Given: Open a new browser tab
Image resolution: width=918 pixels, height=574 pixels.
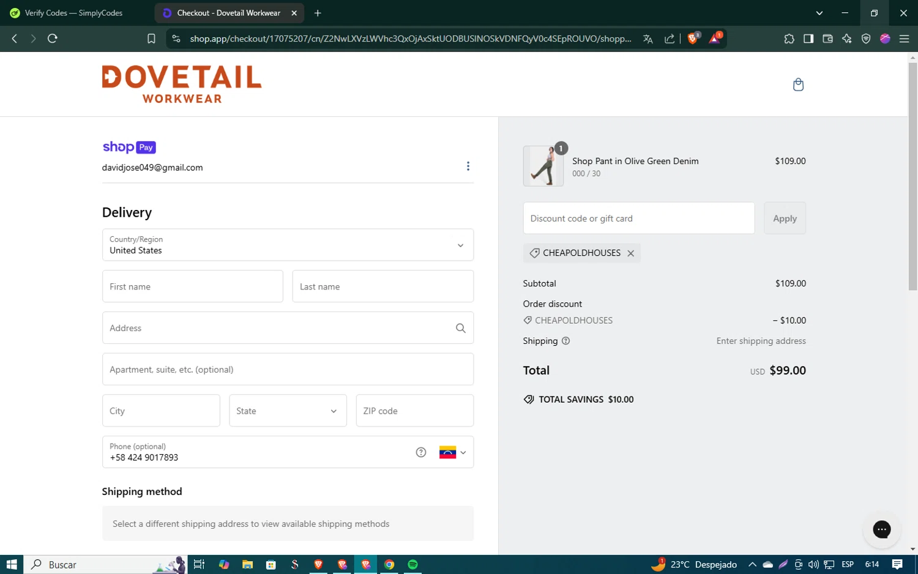Looking at the screenshot, I should point(318,13).
